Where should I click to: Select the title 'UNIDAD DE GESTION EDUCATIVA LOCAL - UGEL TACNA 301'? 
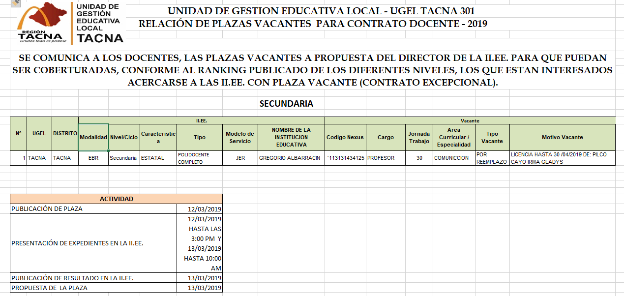[321, 11]
